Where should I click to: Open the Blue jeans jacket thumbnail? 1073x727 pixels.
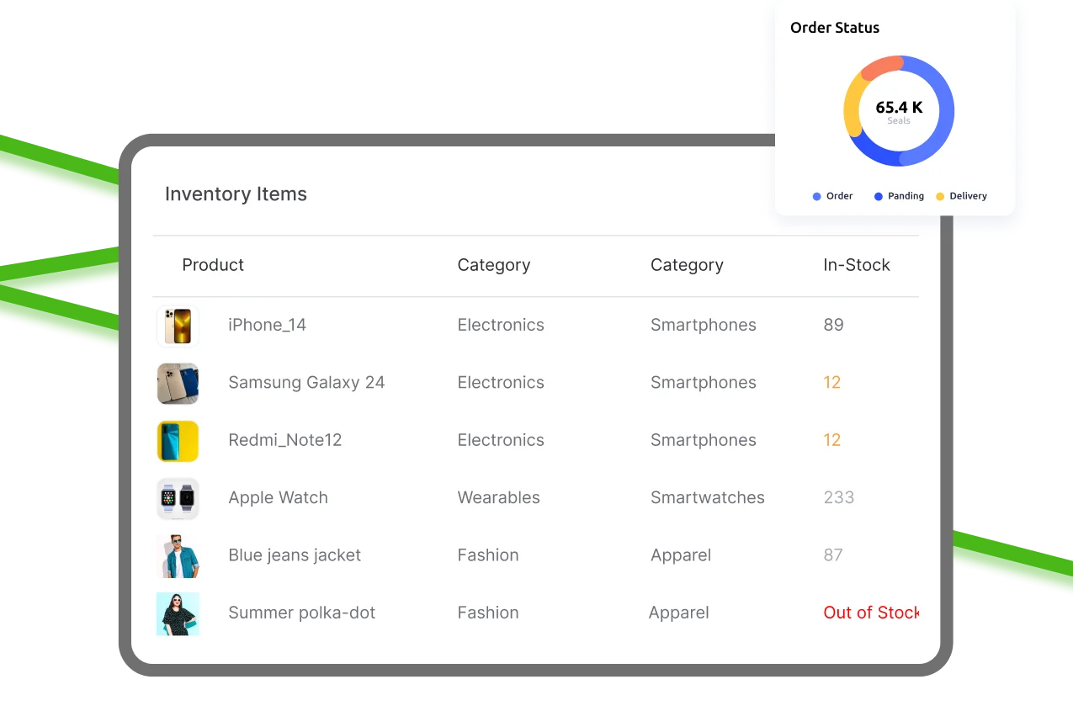click(178, 556)
